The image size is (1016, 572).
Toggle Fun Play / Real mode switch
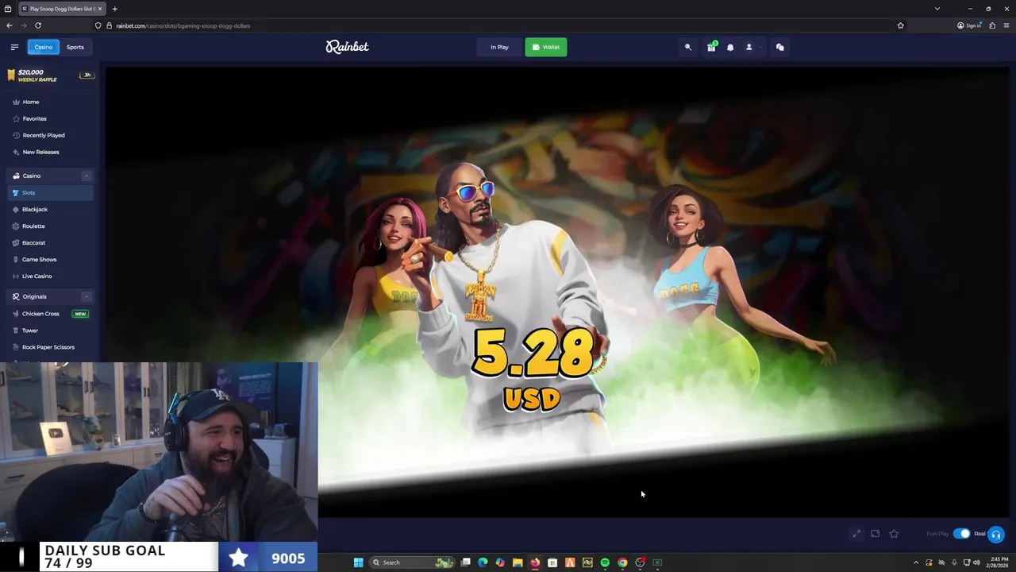pos(961,534)
